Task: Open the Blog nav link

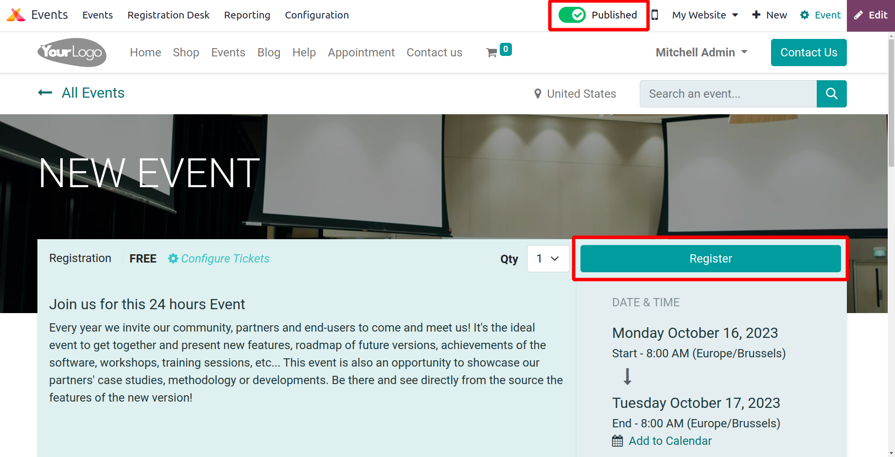Action: point(269,53)
